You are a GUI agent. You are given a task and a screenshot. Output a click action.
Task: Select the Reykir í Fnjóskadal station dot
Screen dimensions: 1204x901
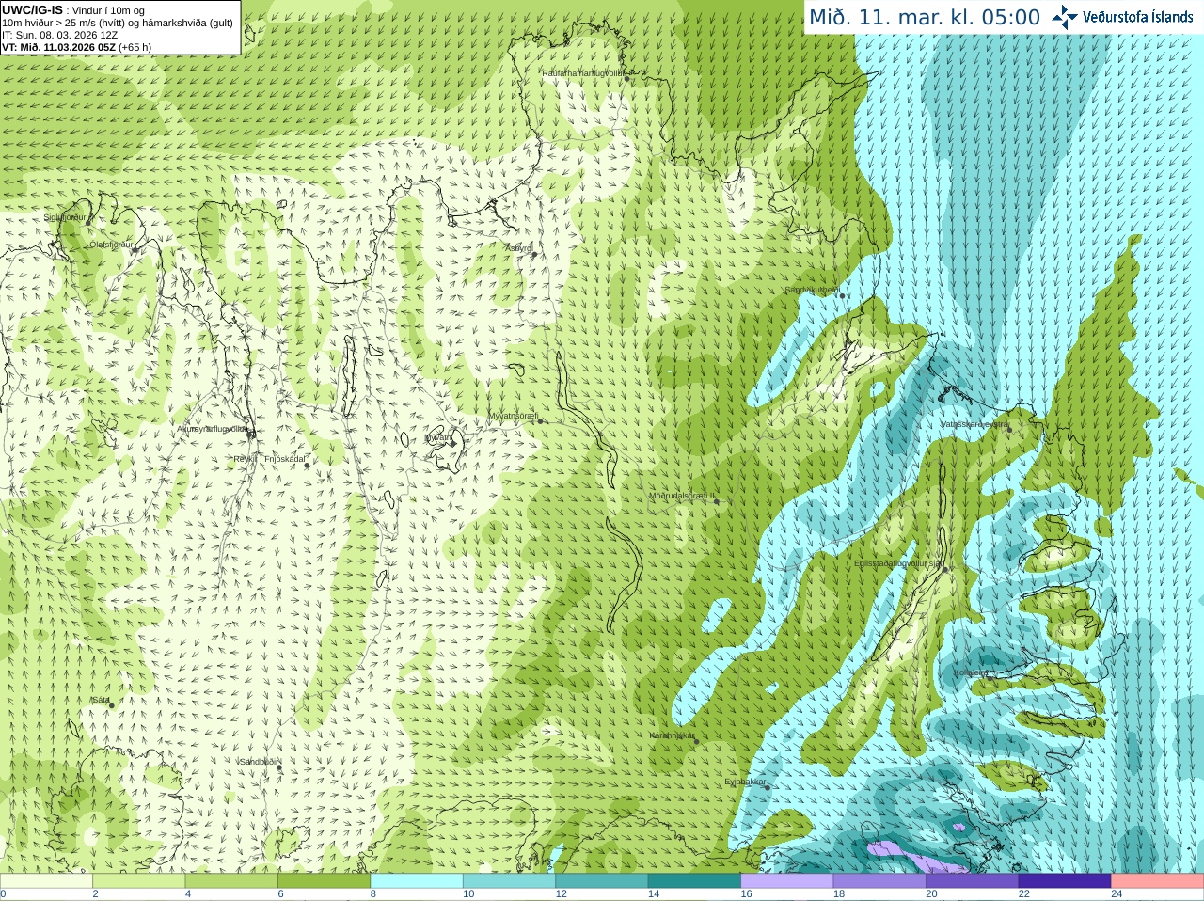coord(307,465)
